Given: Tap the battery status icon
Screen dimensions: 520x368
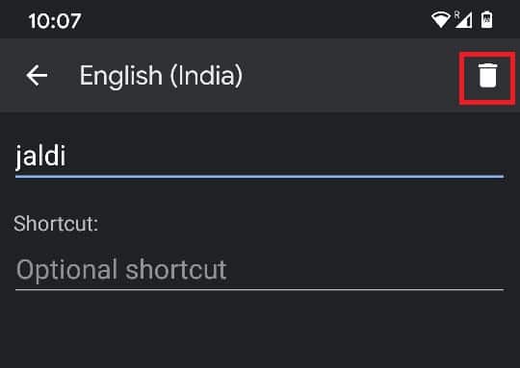Looking at the screenshot, I should pos(487,19).
